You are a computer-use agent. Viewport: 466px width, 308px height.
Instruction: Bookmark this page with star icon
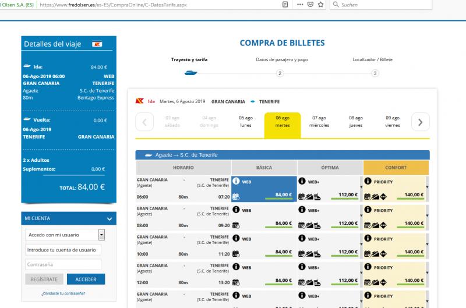pyautogui.click(x=320, y=5)
